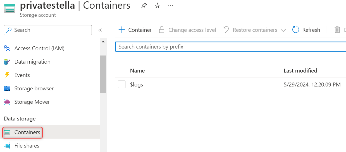Click the Access Control (IAM) icon
This screenshot has width=346, height=152.
pyautogui.click(x=7, y=48)
